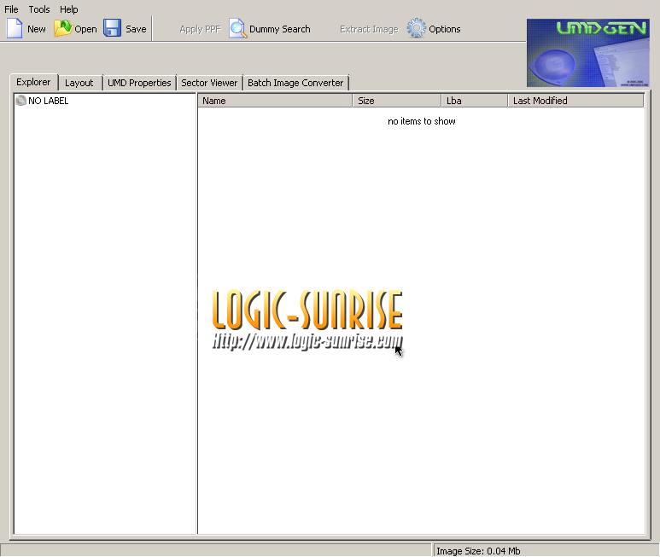Click the Dummy Search label
Screen dimensions: 660x557
(280, 29)
